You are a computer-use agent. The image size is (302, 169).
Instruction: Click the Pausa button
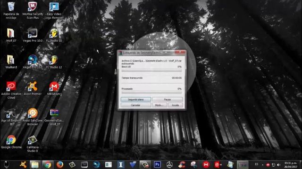(x=168, y=100)
